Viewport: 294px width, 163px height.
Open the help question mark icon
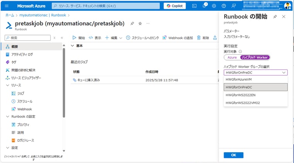coord(224,6)
